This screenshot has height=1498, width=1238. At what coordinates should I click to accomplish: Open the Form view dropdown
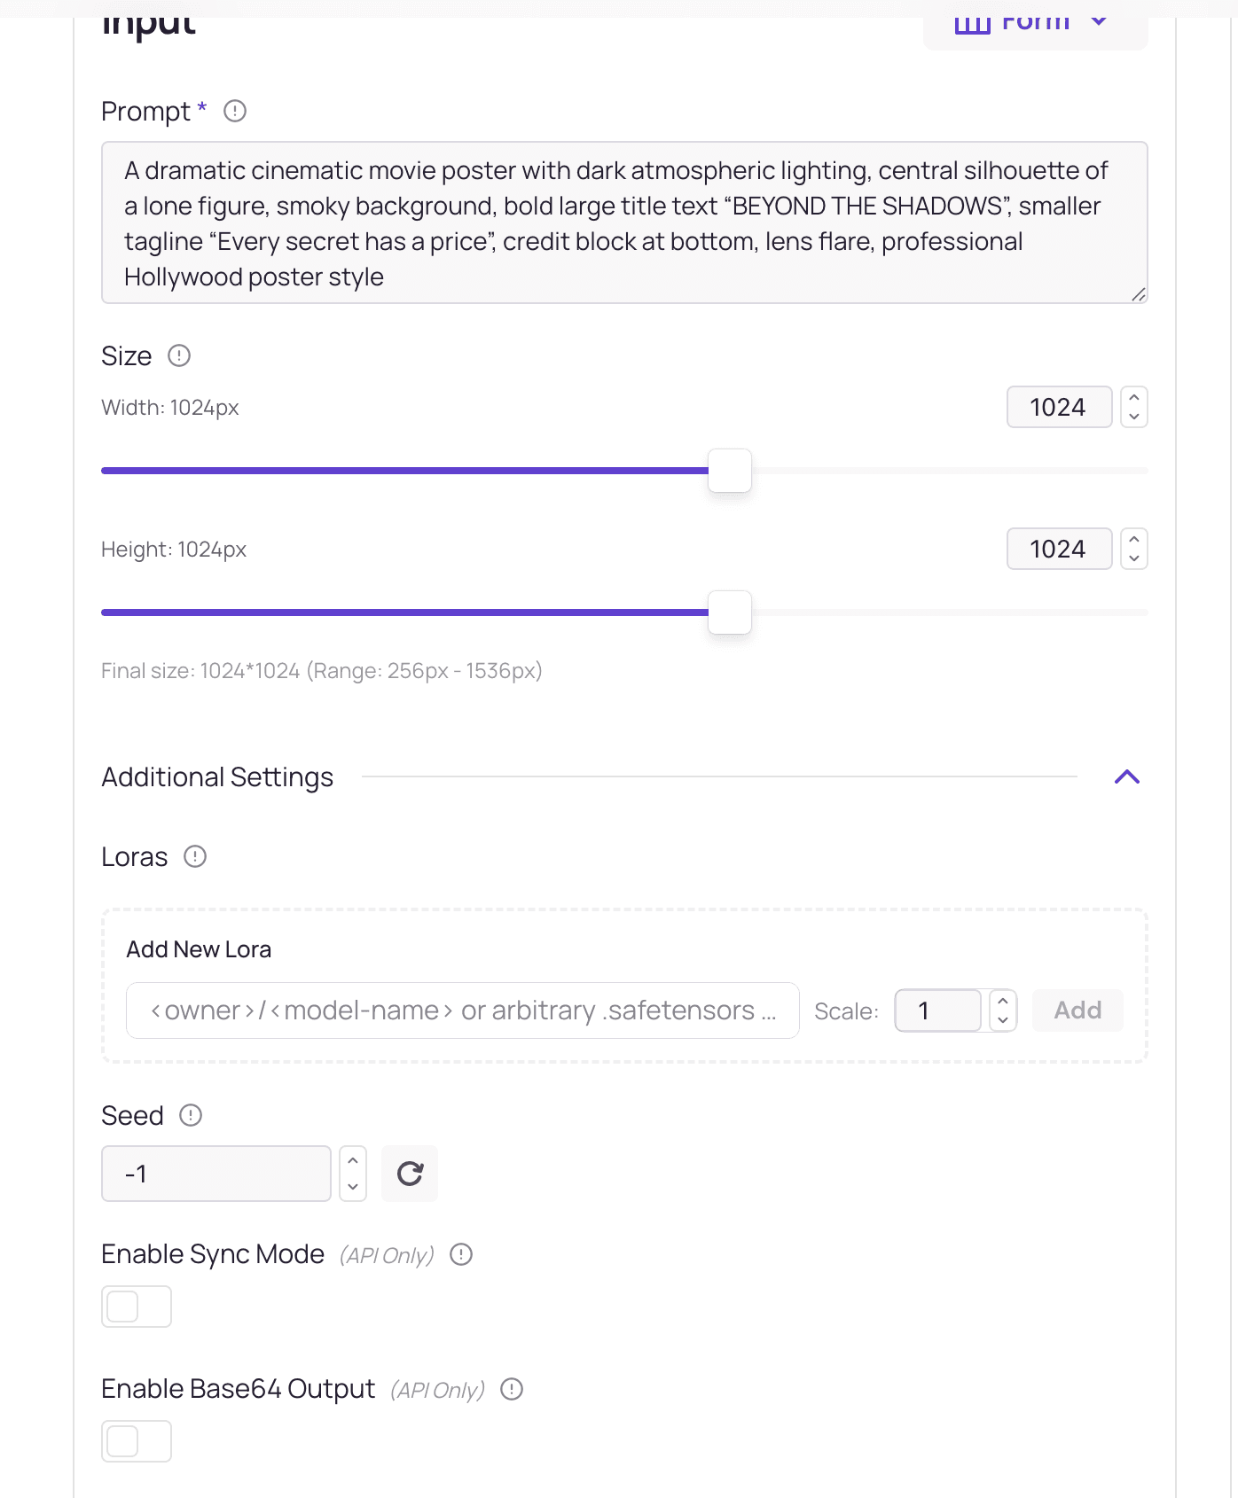(1035, 22)
